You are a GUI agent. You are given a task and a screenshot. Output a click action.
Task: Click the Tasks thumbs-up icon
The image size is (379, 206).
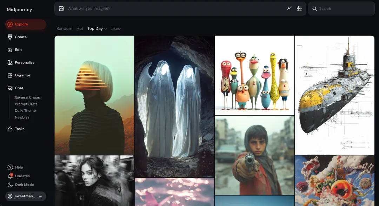pos(10,129)
